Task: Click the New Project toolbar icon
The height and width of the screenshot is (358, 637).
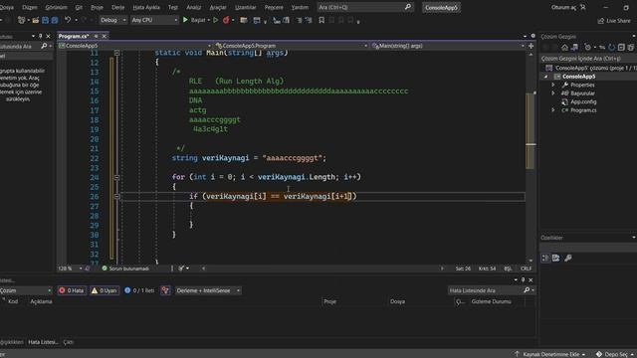Action: (x=21, y=20)
